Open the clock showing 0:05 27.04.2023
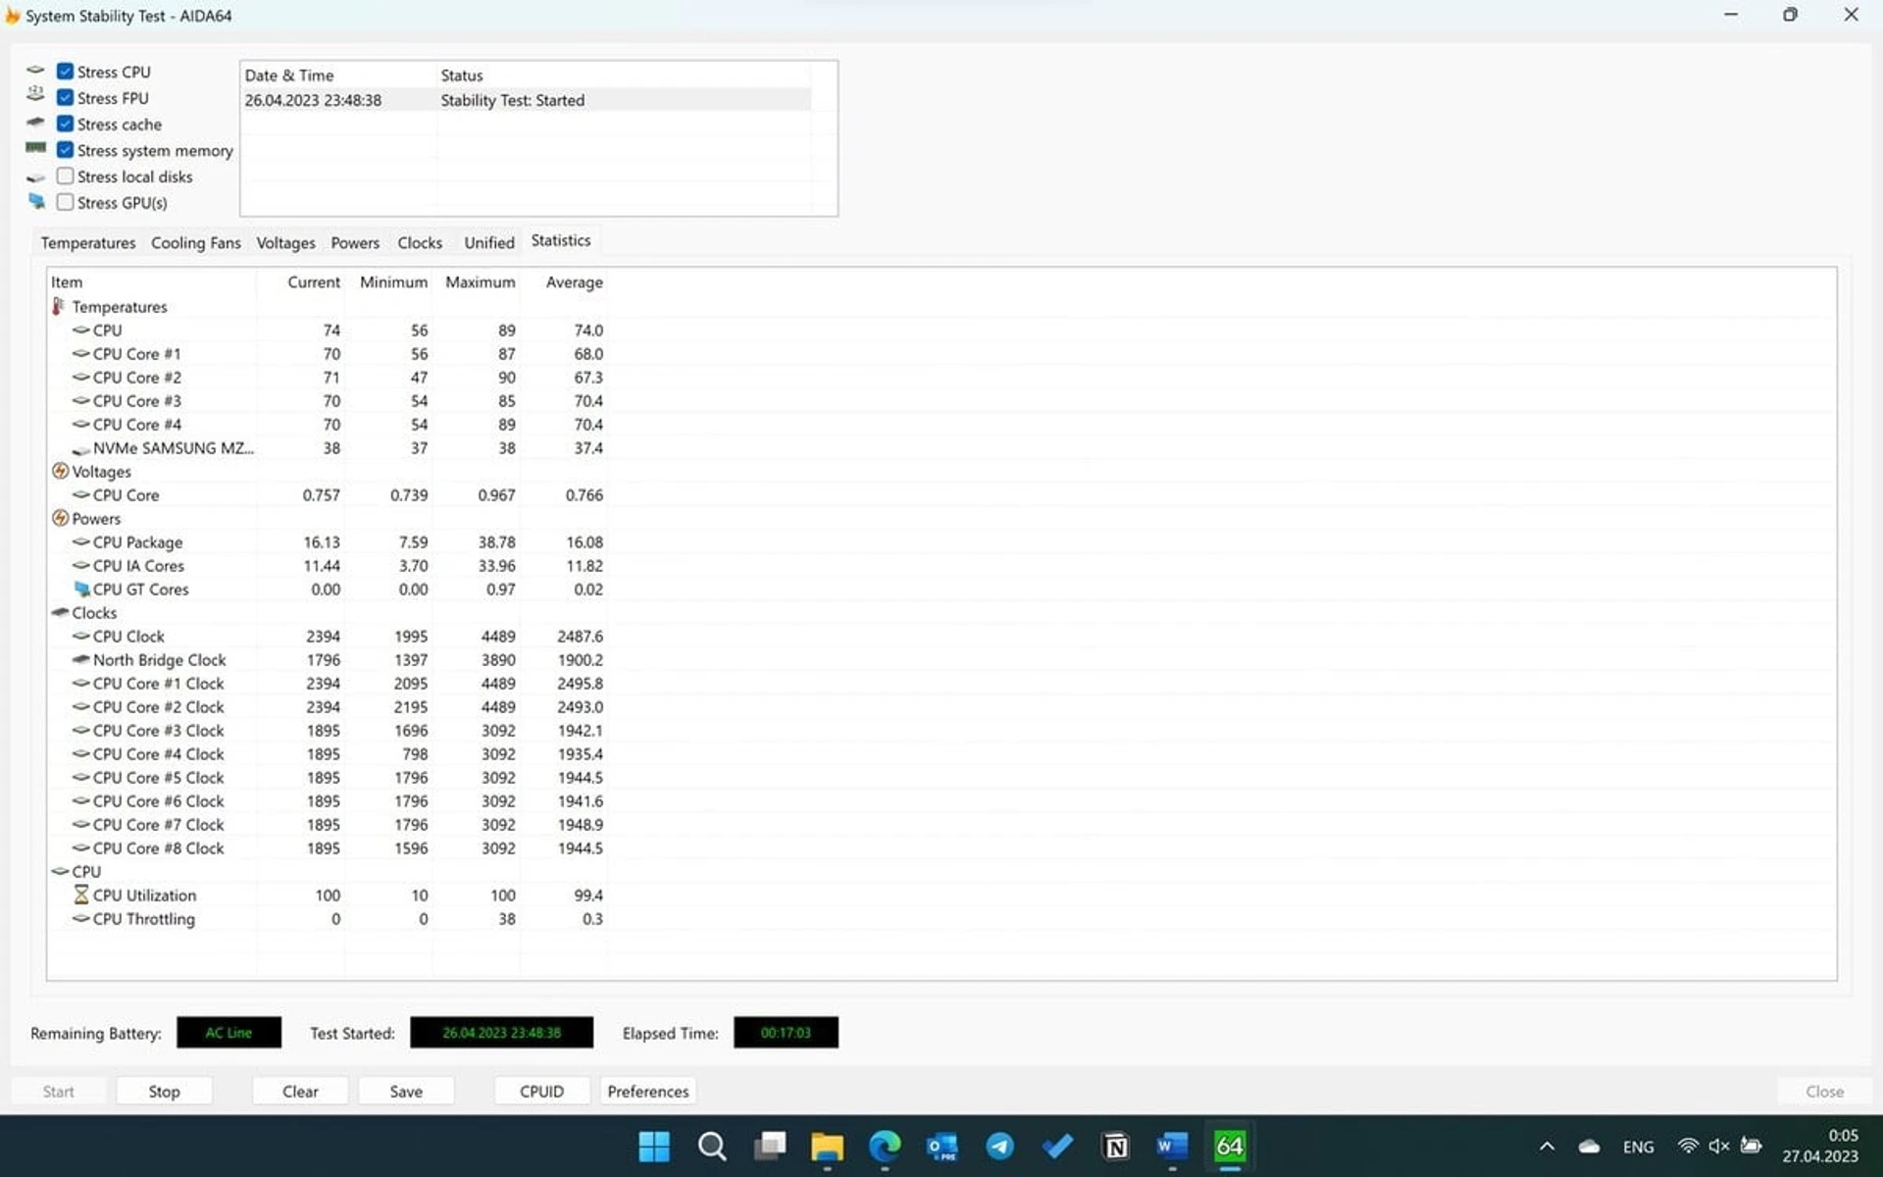This screenshot has width=1883, height=1177. point(1820,1146)
